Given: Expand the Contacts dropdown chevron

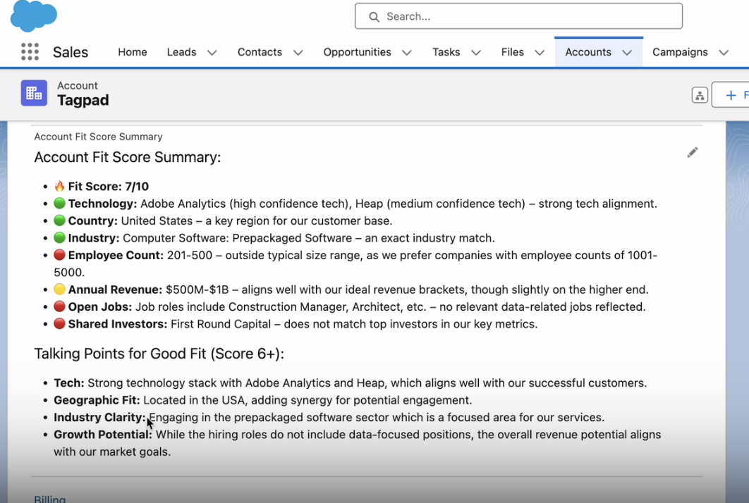Looking at the screenshot, I should (298, 53).
